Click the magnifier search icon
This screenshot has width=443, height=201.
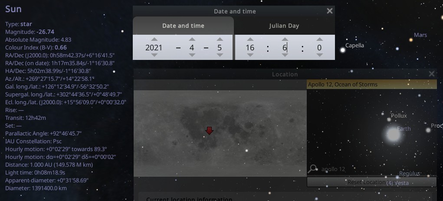312,169
